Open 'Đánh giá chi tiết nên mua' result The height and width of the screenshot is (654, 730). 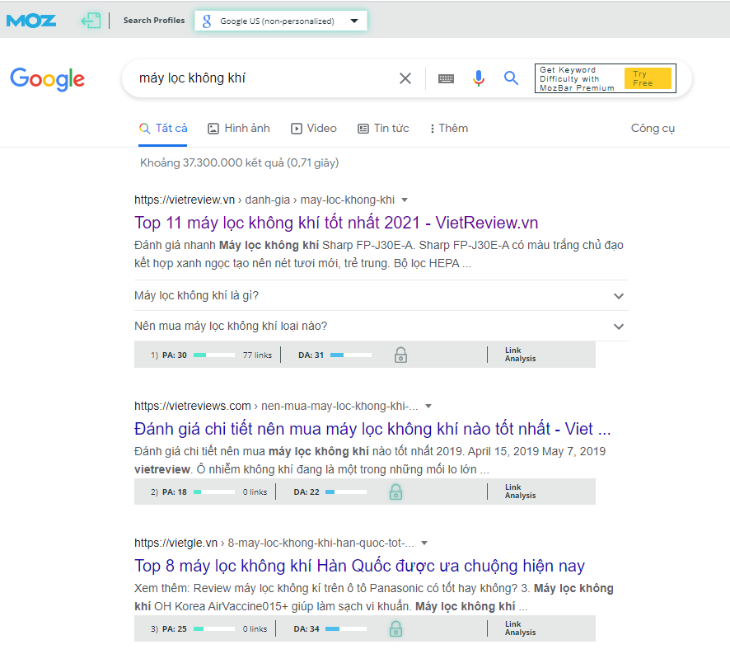click(x=372, y=429)
